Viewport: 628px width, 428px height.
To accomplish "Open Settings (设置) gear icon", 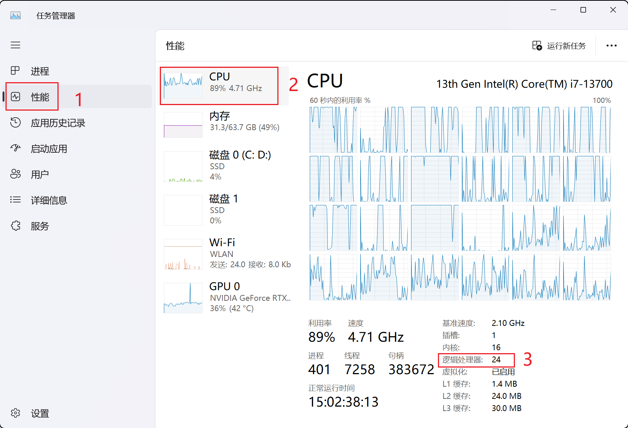I will 15,413.
